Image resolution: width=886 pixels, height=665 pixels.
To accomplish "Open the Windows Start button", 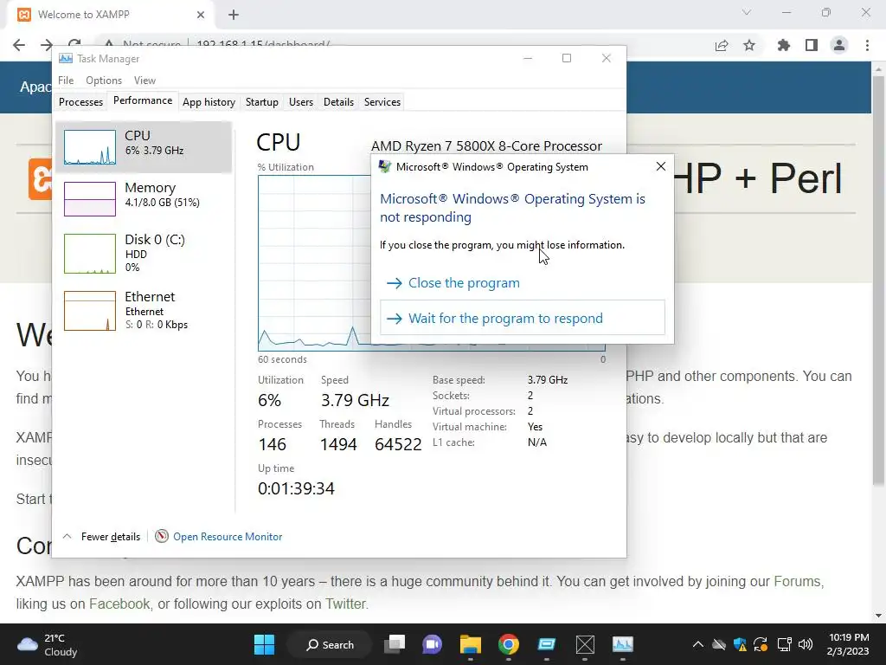I will 264,644.
